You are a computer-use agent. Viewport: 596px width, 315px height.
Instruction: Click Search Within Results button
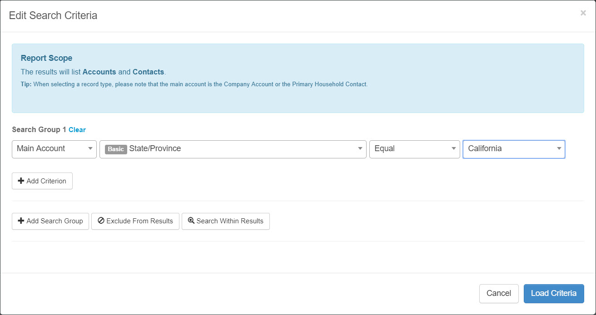(226, 221)
